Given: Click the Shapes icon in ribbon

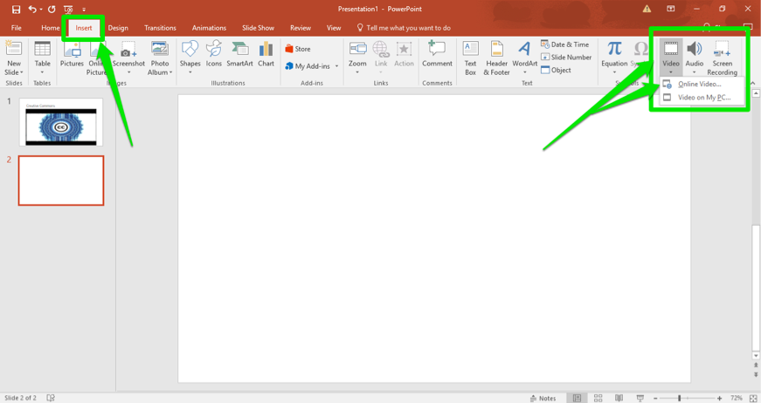Looking at the screenshot, I should click(x=190, y=55).
